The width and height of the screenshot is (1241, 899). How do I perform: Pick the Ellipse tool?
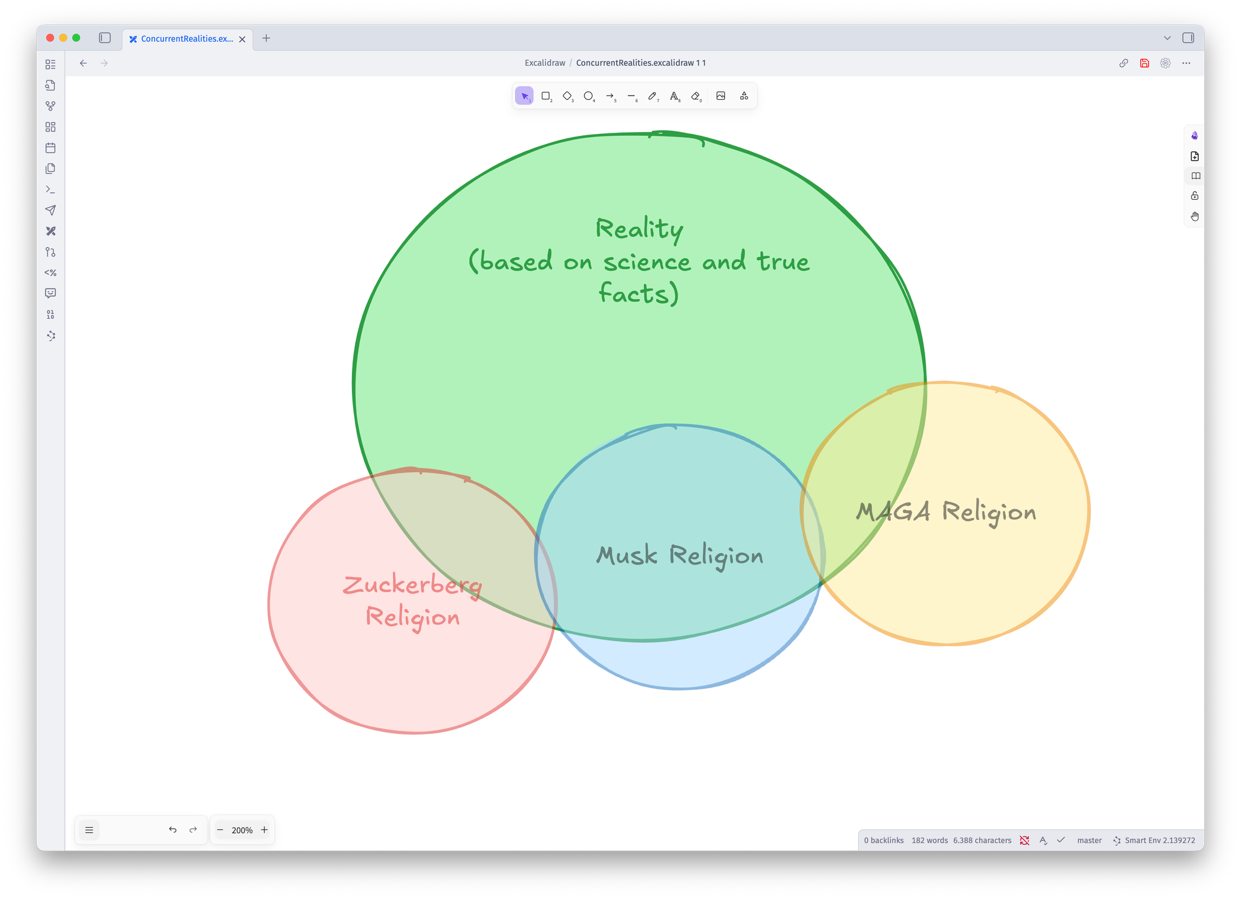(588, 96)
